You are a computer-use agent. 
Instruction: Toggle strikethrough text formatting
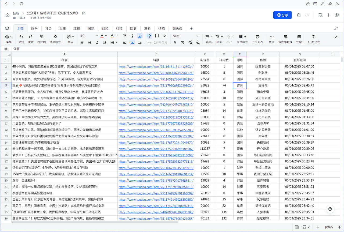(89, 42)
